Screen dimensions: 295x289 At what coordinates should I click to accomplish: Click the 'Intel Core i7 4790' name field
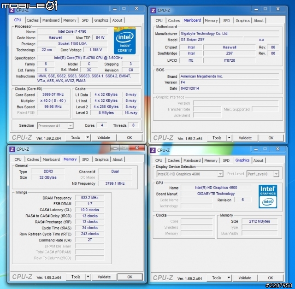(x=72, y=31)
